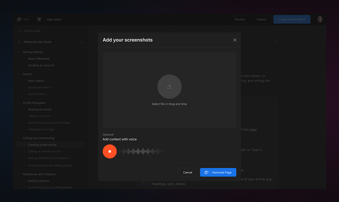The image size is (339, 202).
Task: Open the User Guide dropdown
Action: tap(55, 20)
